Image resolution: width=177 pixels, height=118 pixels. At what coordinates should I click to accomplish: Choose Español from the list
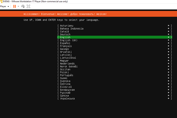point(65,43)
